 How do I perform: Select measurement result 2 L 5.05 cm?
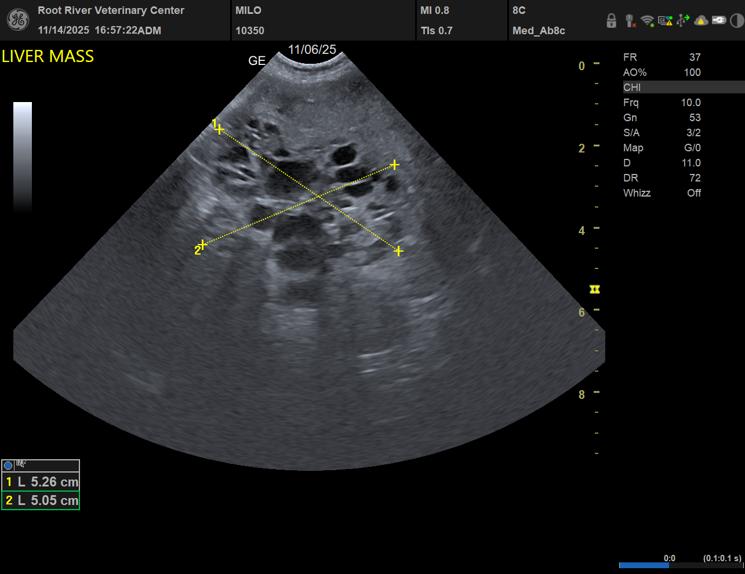[x=41, y=500]
